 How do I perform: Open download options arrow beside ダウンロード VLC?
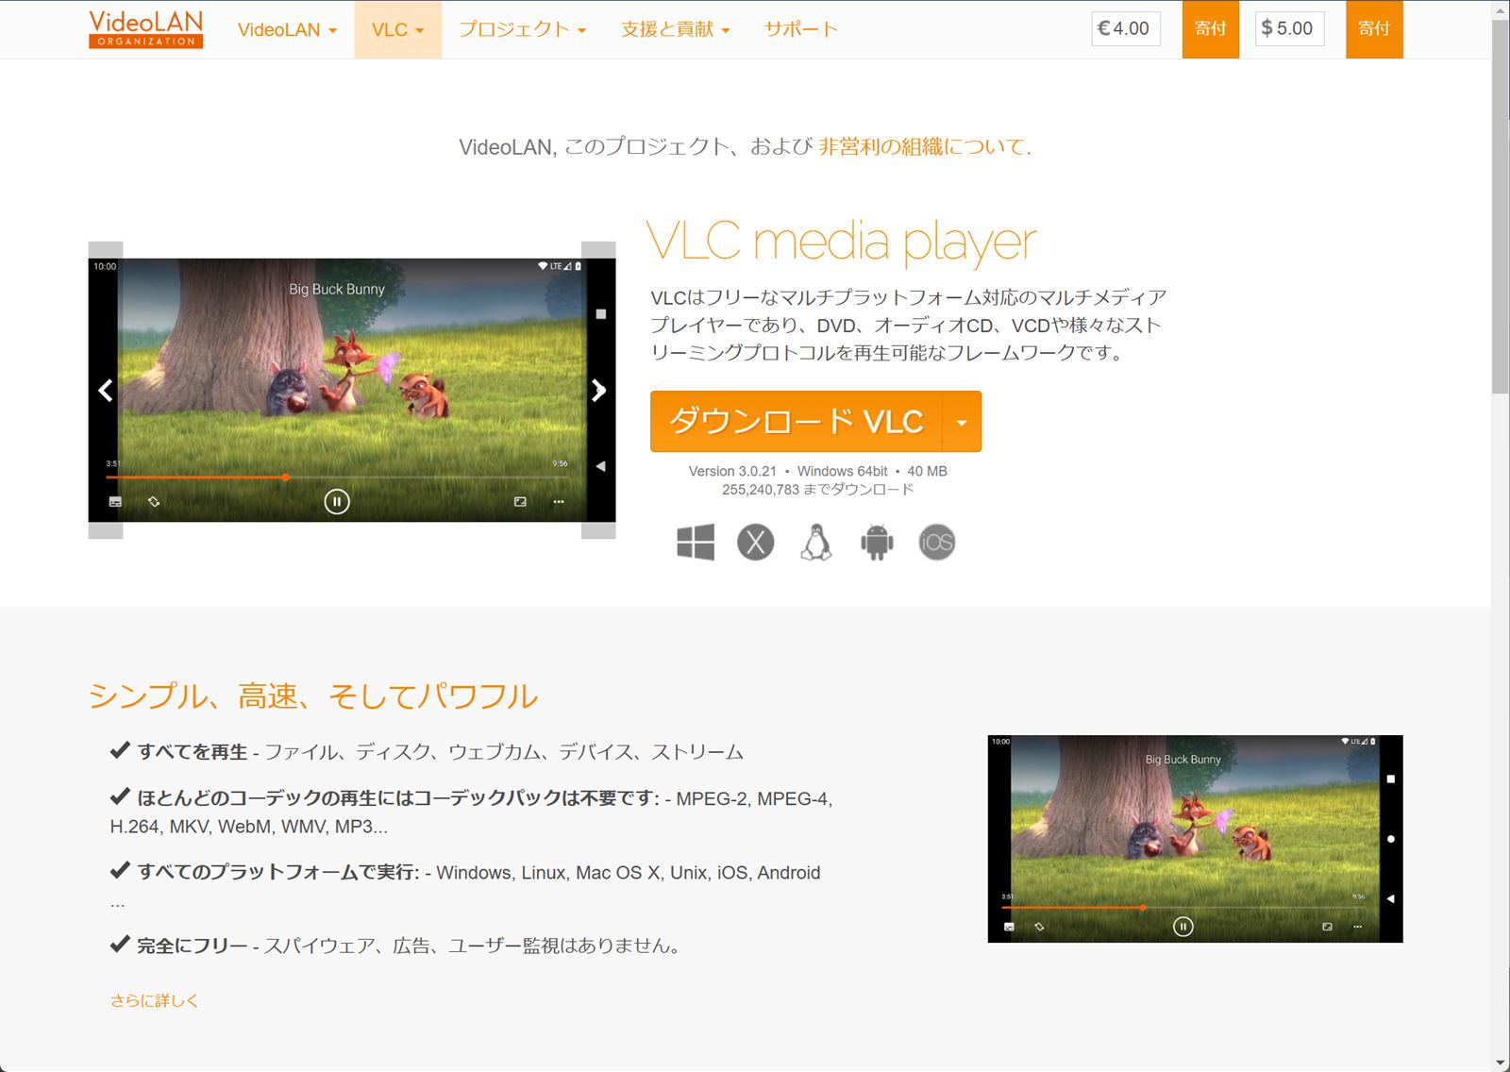coord(962,422)
